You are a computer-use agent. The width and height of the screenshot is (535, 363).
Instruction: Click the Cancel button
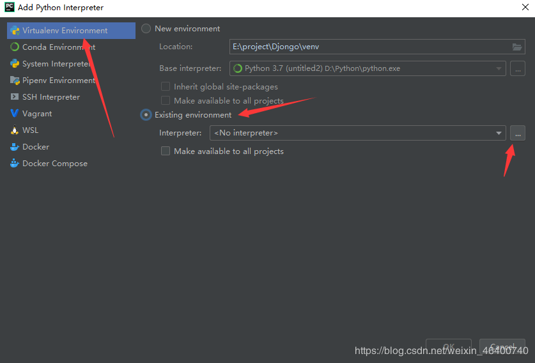(502, 346)
